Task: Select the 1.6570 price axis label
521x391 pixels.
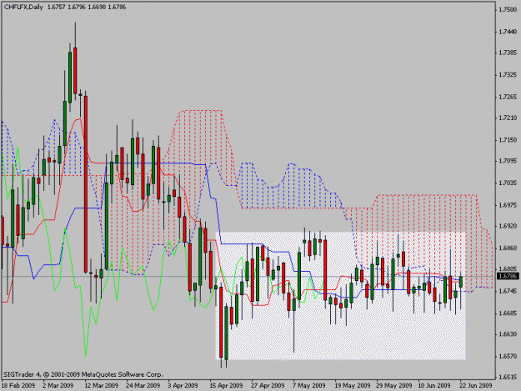Action: click(508, 357)
